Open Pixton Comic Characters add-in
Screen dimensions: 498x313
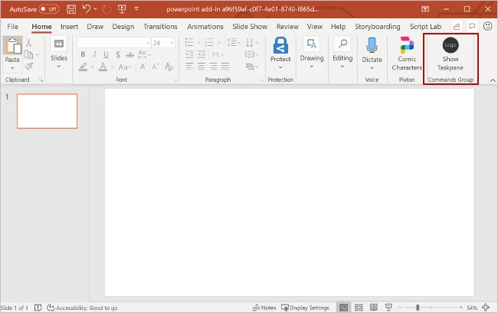pyautogui.click(x=407, y=54)
